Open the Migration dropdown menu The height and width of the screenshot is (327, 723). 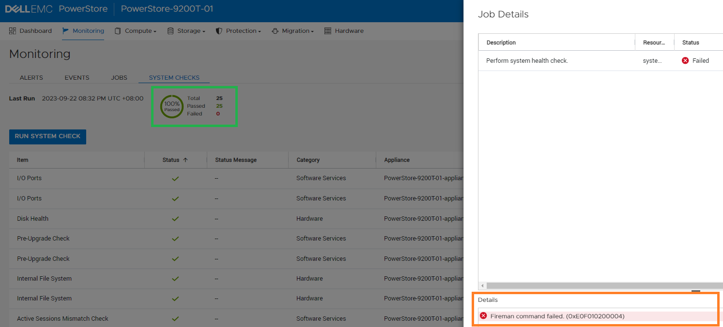pos(297,31)
